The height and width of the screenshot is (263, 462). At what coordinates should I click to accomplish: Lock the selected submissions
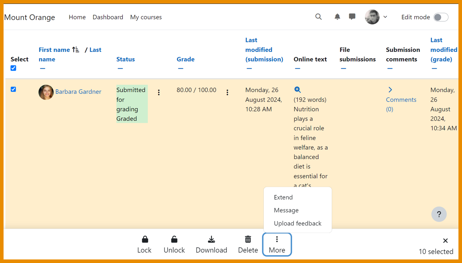click(144, 244)
